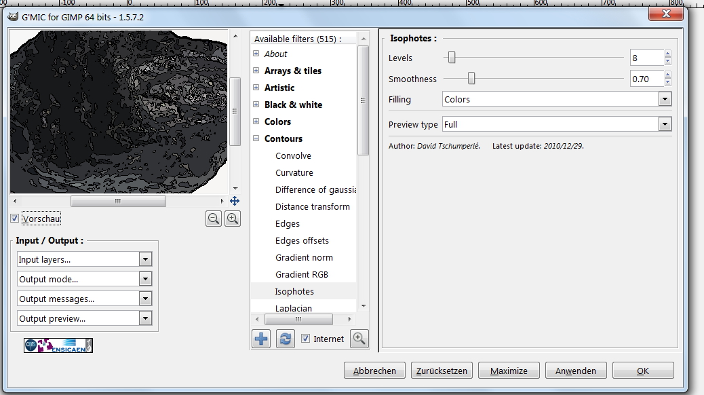
Task: Click the Anwenden button
Action: pos(576,371)
